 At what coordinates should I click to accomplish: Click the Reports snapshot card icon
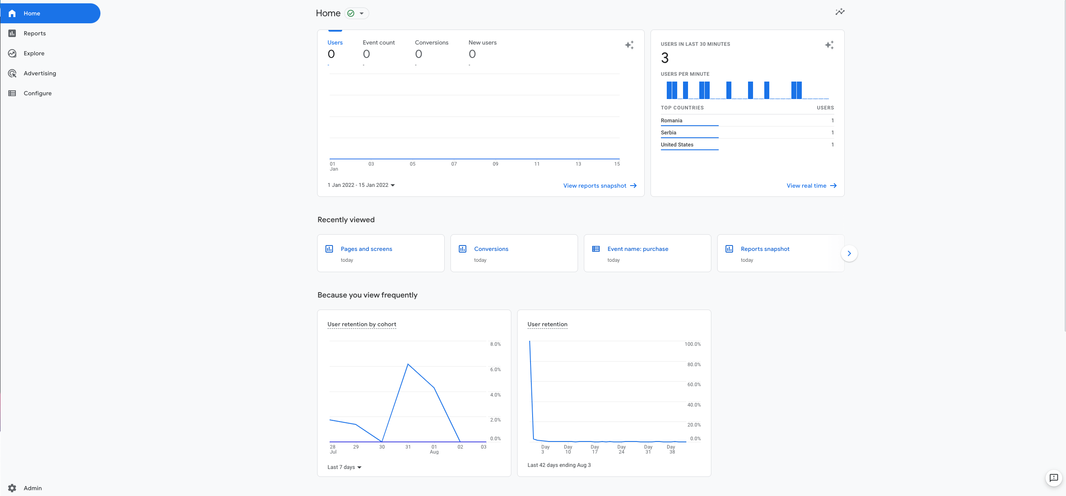pos(729,249)
